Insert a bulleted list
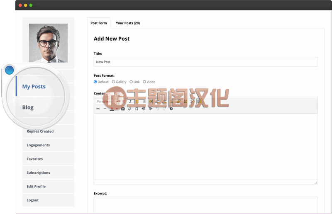Image resolution: width=332 pixels, height=214 pixels. 137,102
